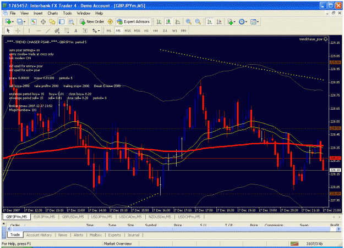Viewport: 344px width, 248px height.
Task: Expand the Profiles dropdown arrow
Action: [x=24, y=22]
